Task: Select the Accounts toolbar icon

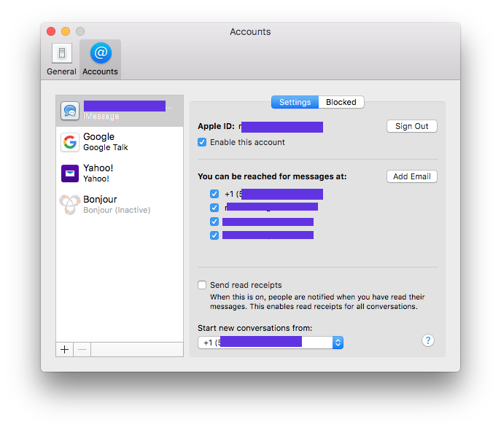Action: [x=101, y=59]
